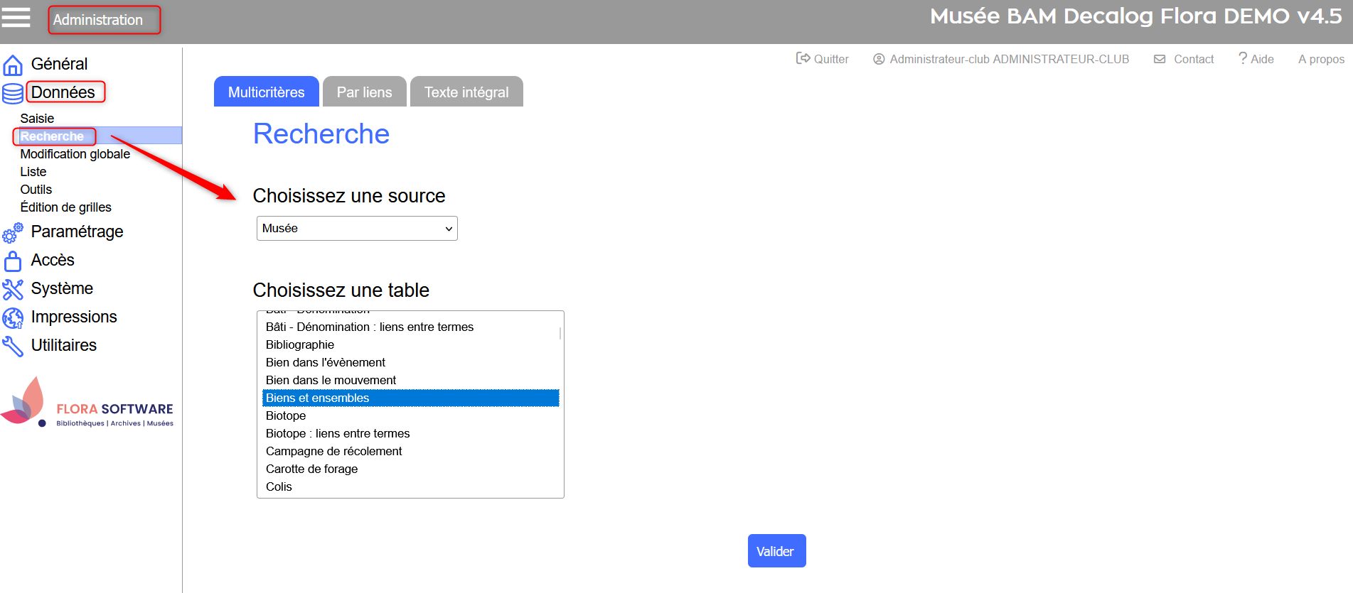The width and height of the screenshot is (1353, 593).
Task: Click the Général home icon
Action: [13, 65]
